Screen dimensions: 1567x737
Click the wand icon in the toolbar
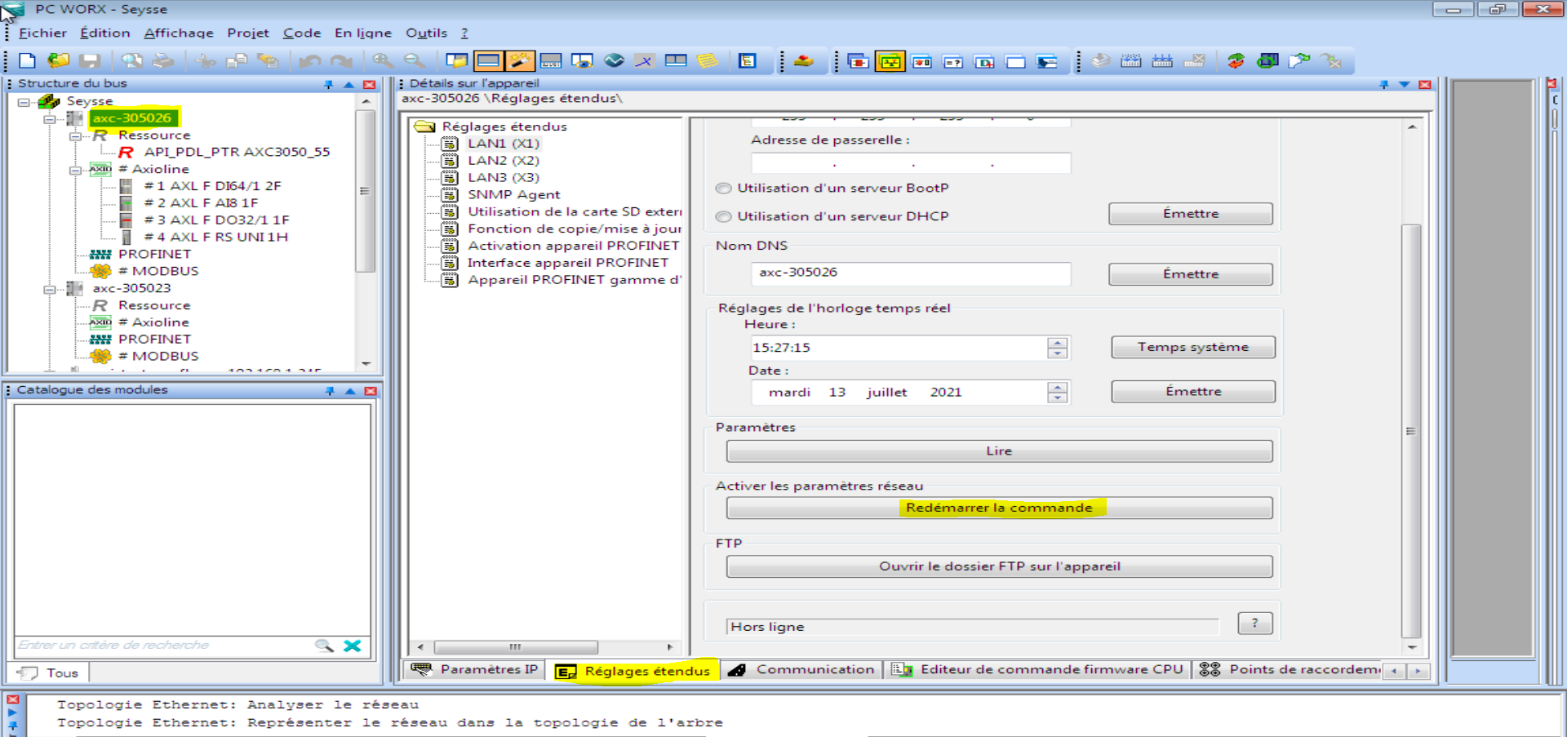coord(520,61)
